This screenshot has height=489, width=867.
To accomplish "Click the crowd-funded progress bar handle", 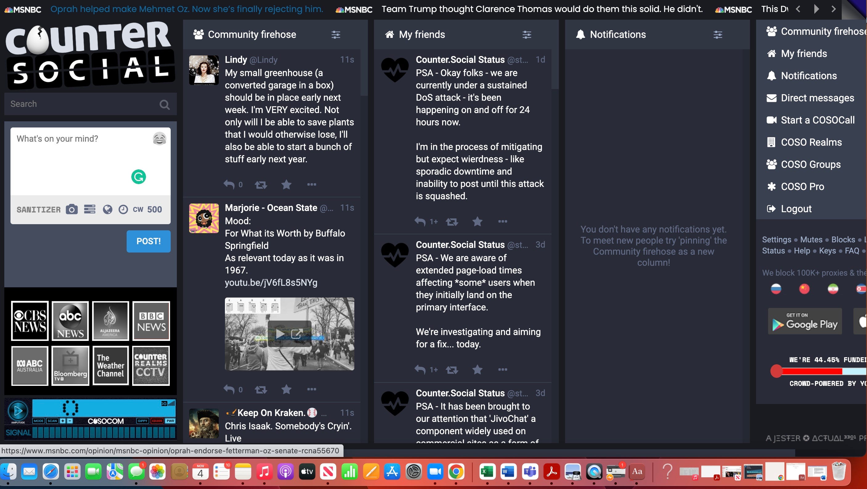I will tap(777, 371).
